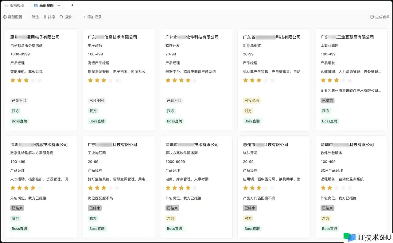This screenshot has width=393, height=243.
Task: Add a new view with the plus tab icon
Action: click(72, 5)
